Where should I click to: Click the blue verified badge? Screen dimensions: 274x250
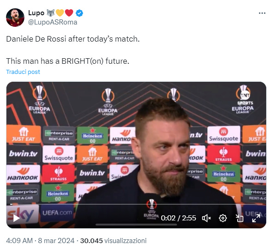(x=79, y=13)
